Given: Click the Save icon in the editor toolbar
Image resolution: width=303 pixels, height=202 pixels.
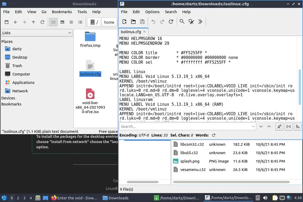Looking at the screenshot, I should click(142, 22).
